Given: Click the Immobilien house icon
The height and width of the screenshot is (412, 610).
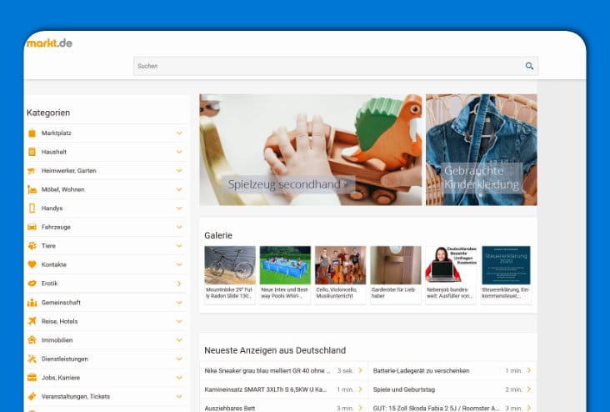Looking at the screenshot, I should click(32, 340).
